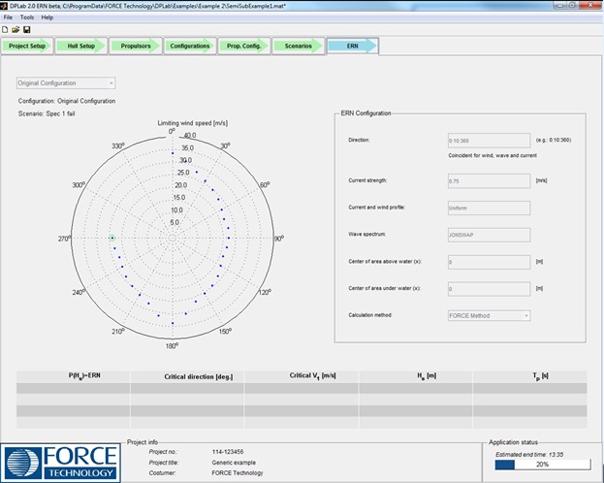
Task: Click the 'Generic example' project title
Action: click(234, 463)
